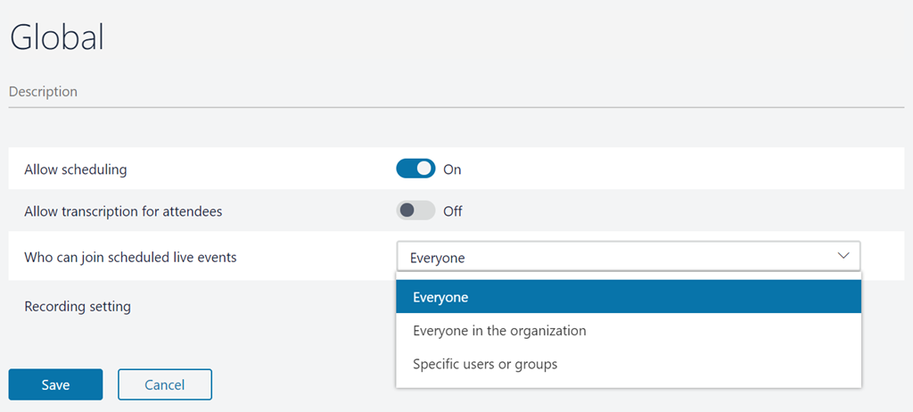This screenshot has height=412, width=913.
Task: Click the dropdown chevron arrow icon
Action: coord(843,256)
